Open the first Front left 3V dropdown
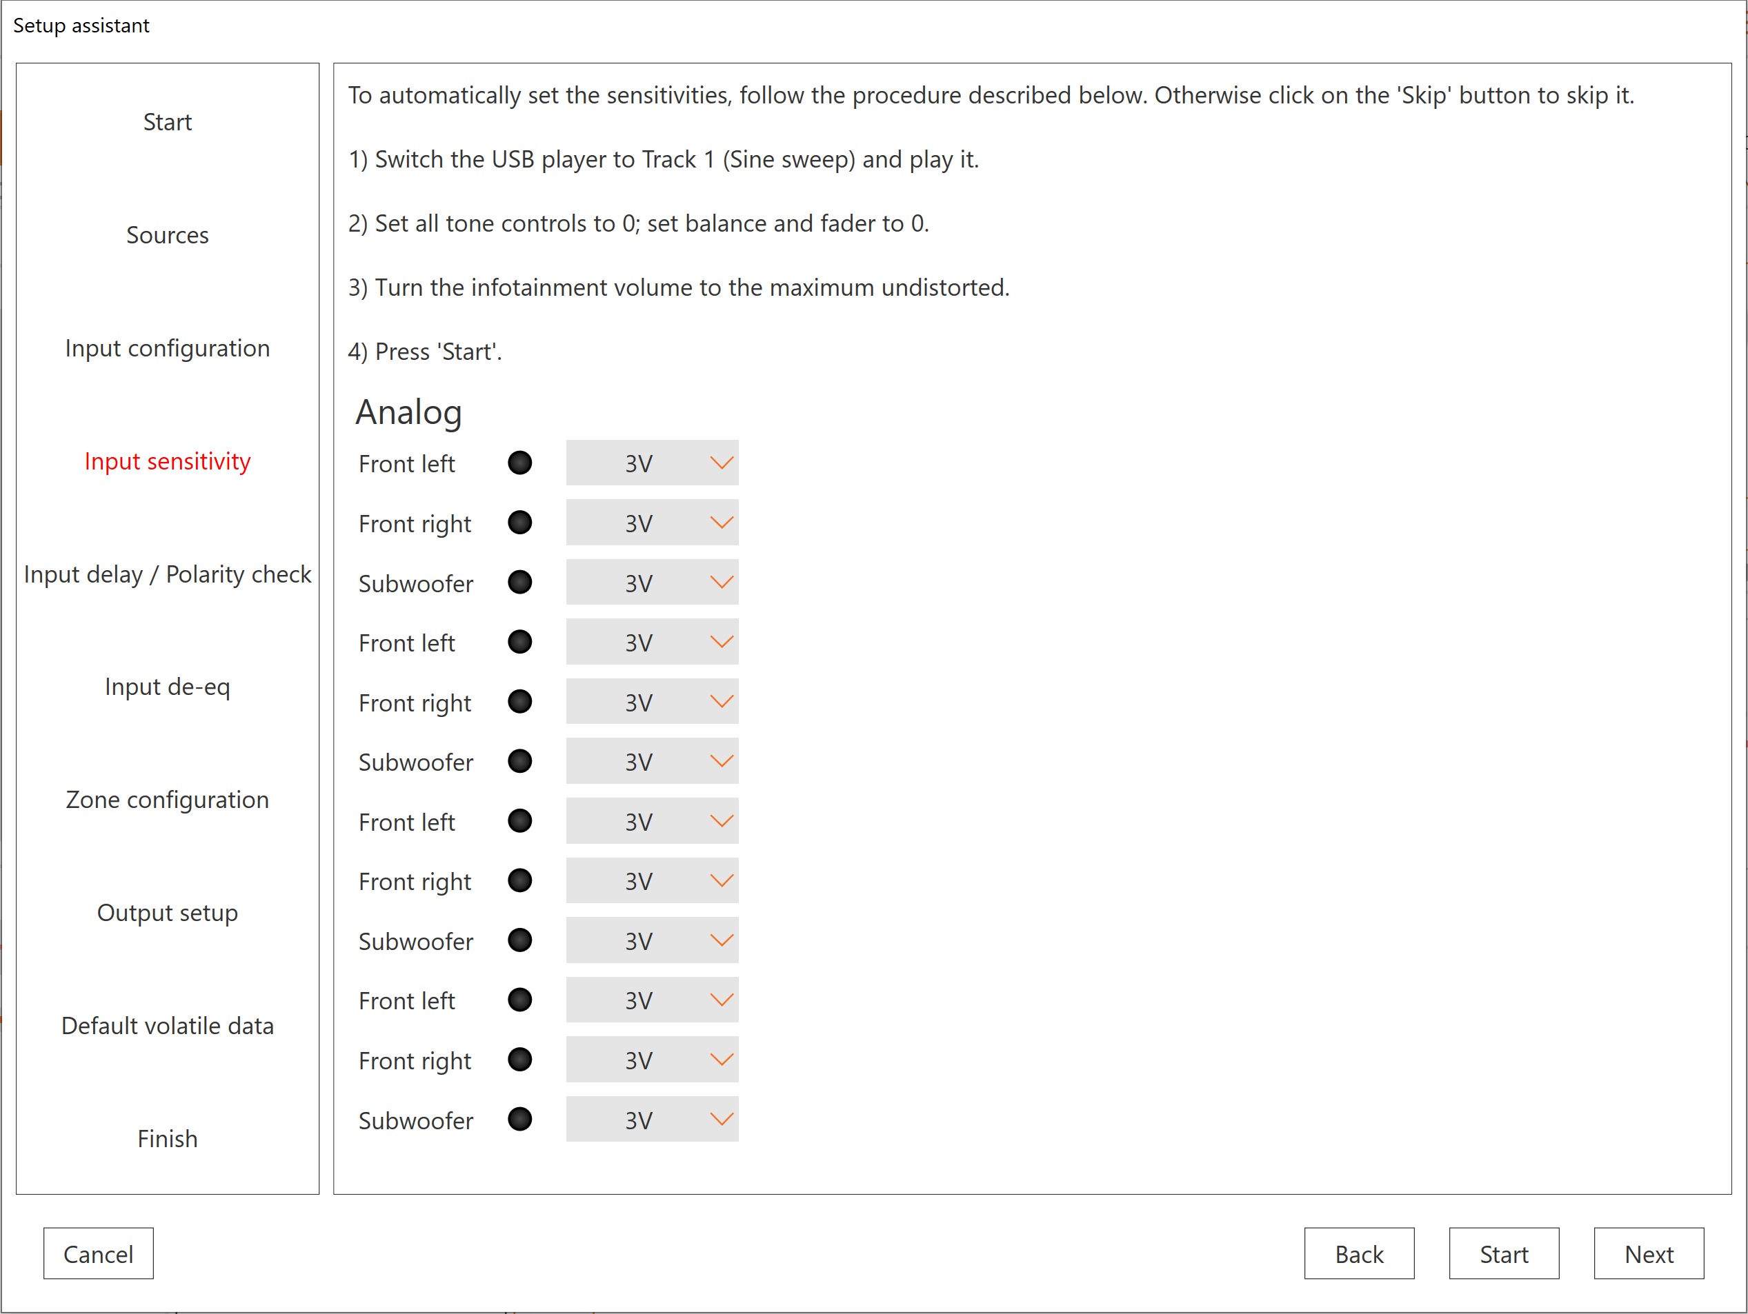 (652, 463)
